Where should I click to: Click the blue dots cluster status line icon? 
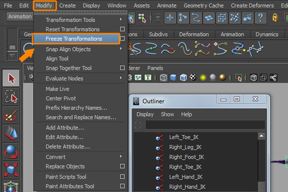coord(235,18)
